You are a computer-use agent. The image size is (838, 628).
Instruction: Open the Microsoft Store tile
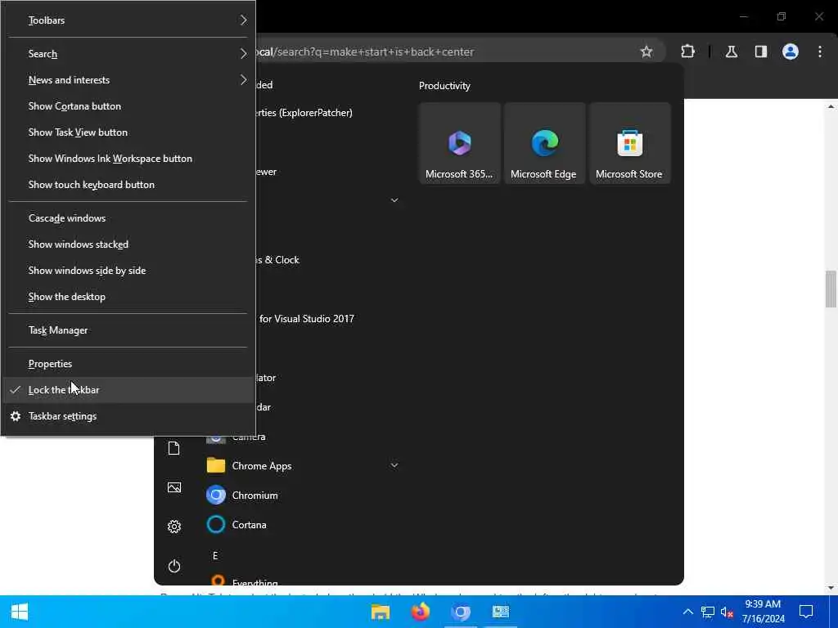(629, 143)
